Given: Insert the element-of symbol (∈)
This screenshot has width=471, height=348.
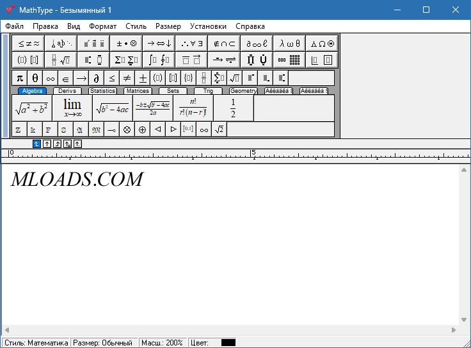Looking at the screenshot, I should click(x=66, y=78).
